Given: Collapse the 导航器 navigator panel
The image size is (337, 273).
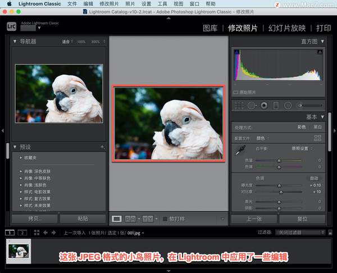Looking at the screenshot, I should 15,42.
